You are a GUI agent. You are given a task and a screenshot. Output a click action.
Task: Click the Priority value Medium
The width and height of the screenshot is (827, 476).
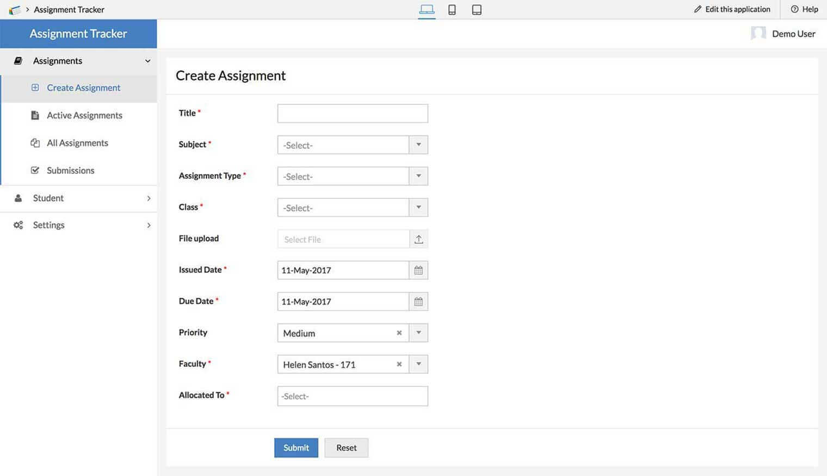pyautogui.click(x=299, y=333)
